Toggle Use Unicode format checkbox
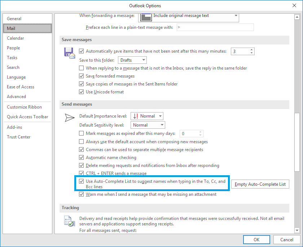Image resolution: width=303 pixels, height=247 pixels. tap(82, 92)
